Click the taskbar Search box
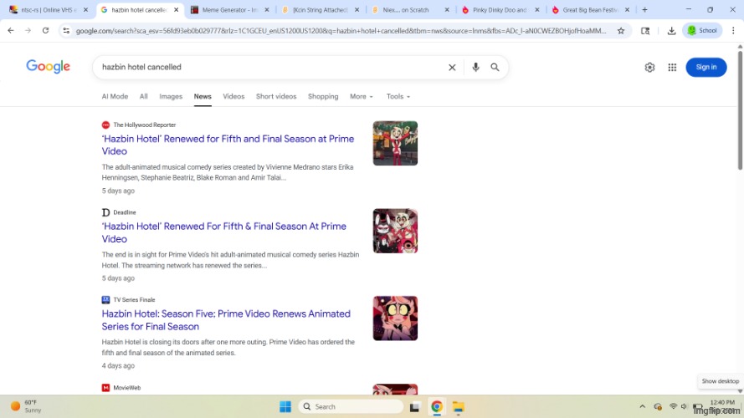The width and height of the screenshot is (744, 418). click(x=351, y=406)
